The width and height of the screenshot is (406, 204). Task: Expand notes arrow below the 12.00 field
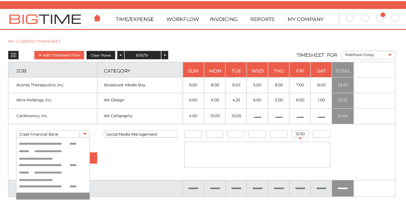[300, 139]
